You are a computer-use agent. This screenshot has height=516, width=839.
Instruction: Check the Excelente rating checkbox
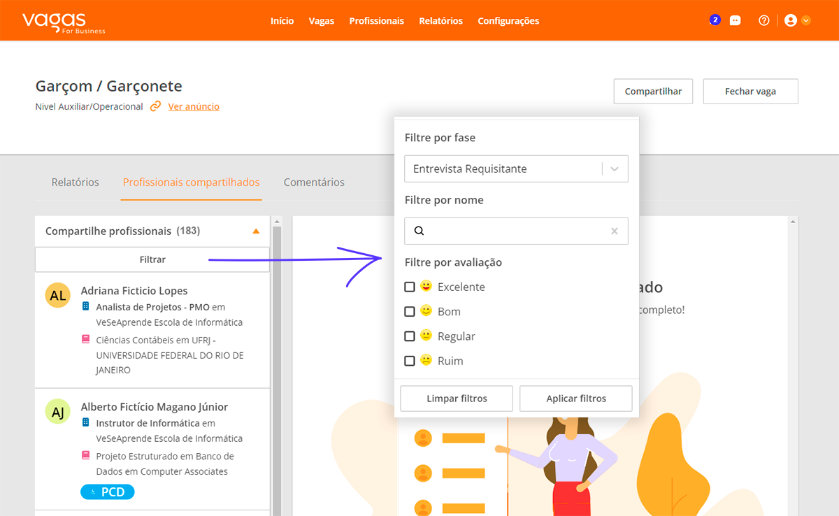tap(410, 287)
